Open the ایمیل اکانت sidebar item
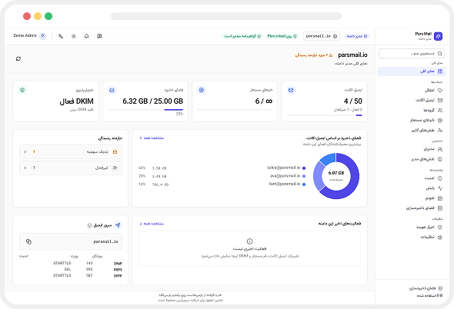Image resolution: width=454 pixels, height=309 pixels. click(412, 100)
